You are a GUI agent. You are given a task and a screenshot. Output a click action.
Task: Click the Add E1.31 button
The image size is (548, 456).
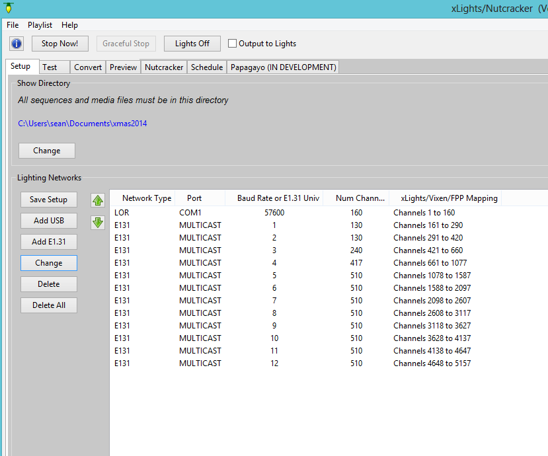[48, 242]
